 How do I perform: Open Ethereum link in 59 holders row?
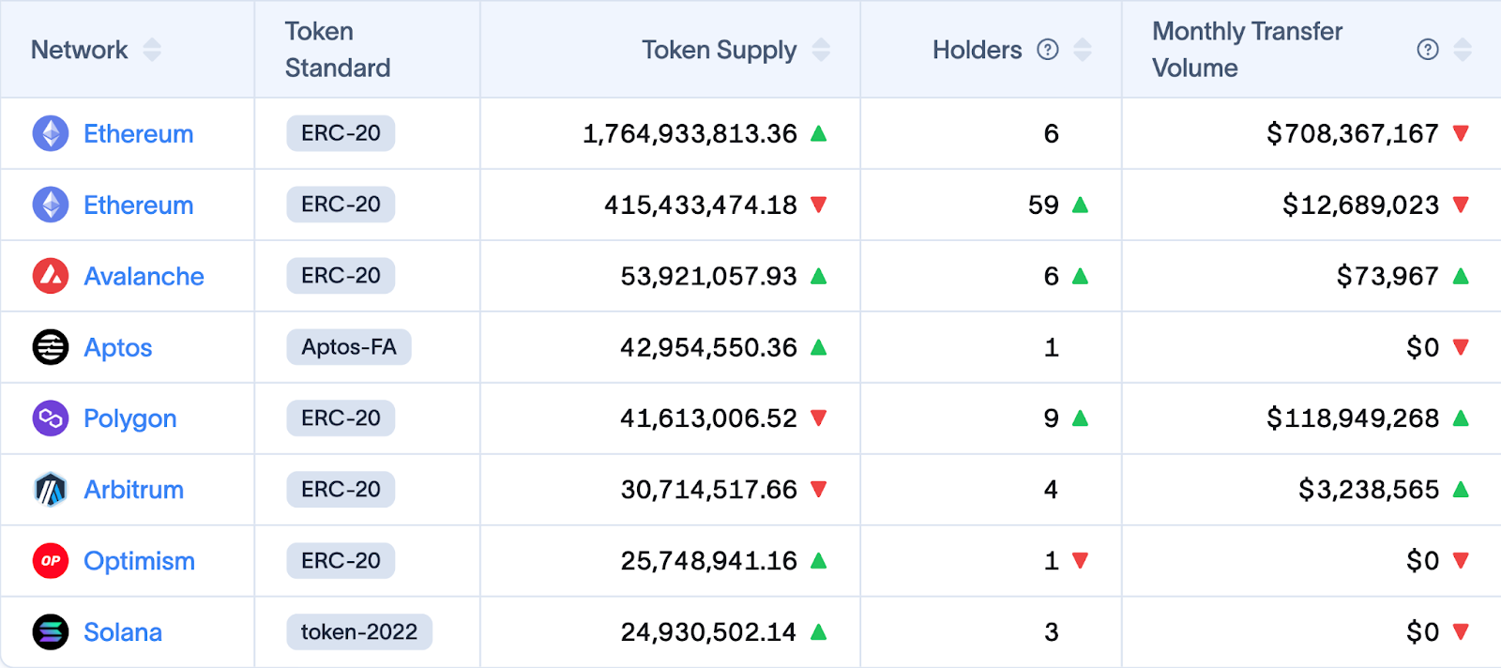pyautogui.click(x=139, y=205)
